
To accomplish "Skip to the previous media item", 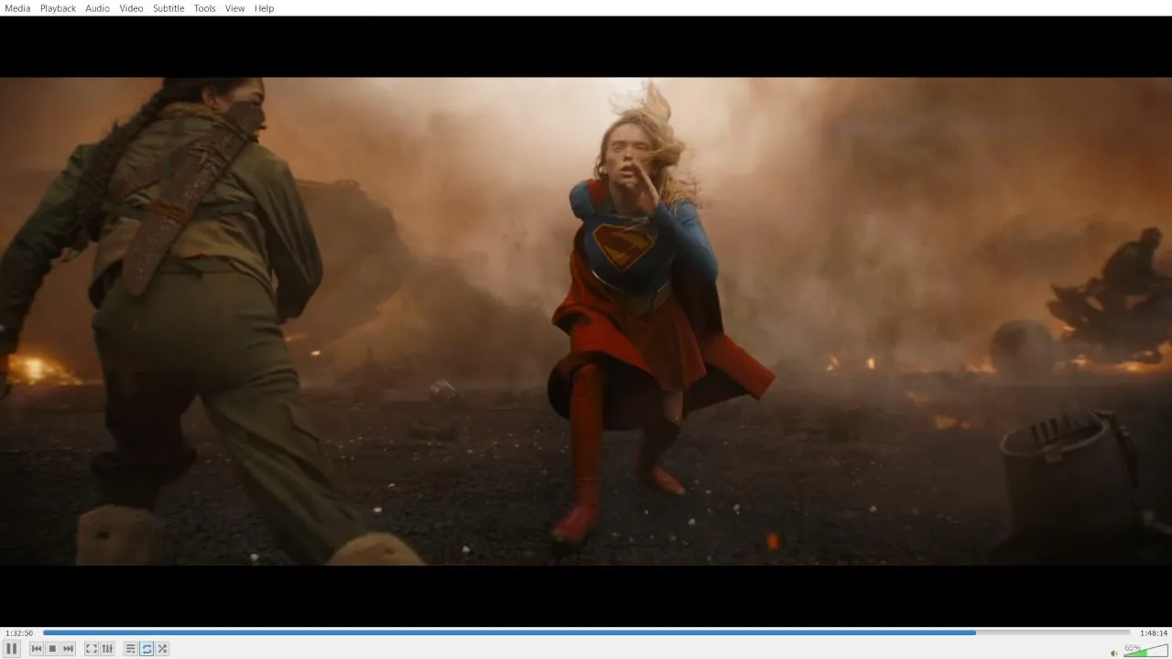I will point(37,649).
